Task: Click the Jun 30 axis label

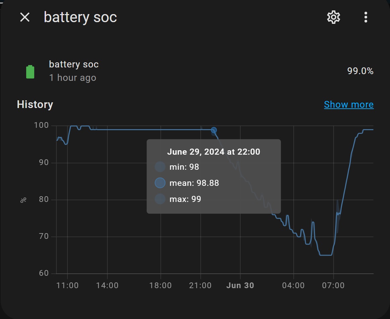Action: tap(240, 285)
